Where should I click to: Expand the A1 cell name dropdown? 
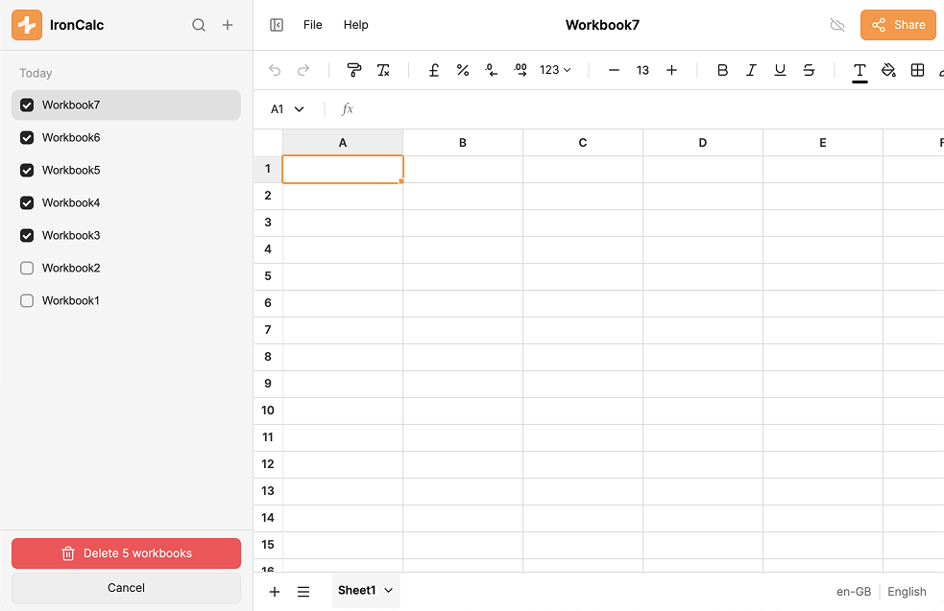[300, 109]
